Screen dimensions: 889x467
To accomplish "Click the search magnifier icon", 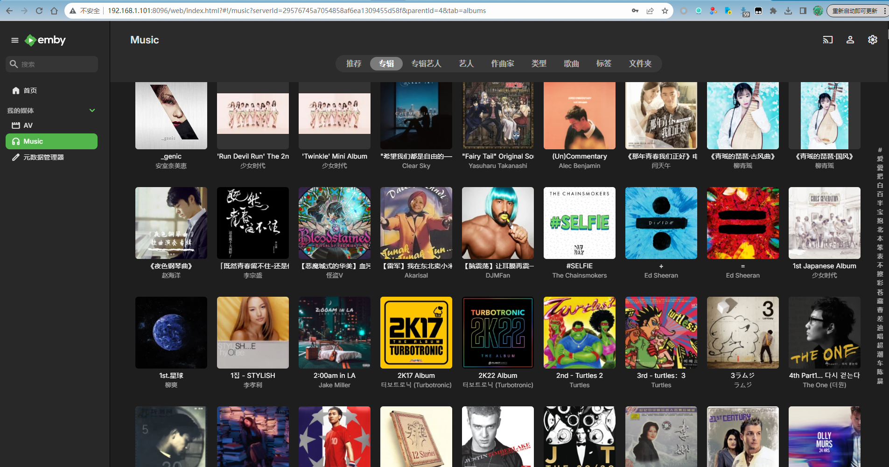I will pos(14,64).
